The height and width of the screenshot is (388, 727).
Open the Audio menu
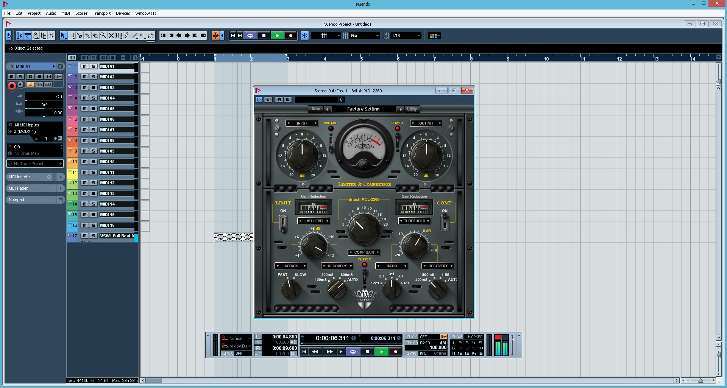pos(51,13)
